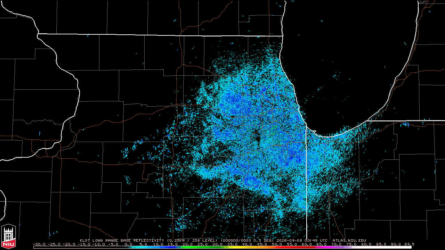
Task: Click the 94.5 label on the scale
Action: coord(410,244)
